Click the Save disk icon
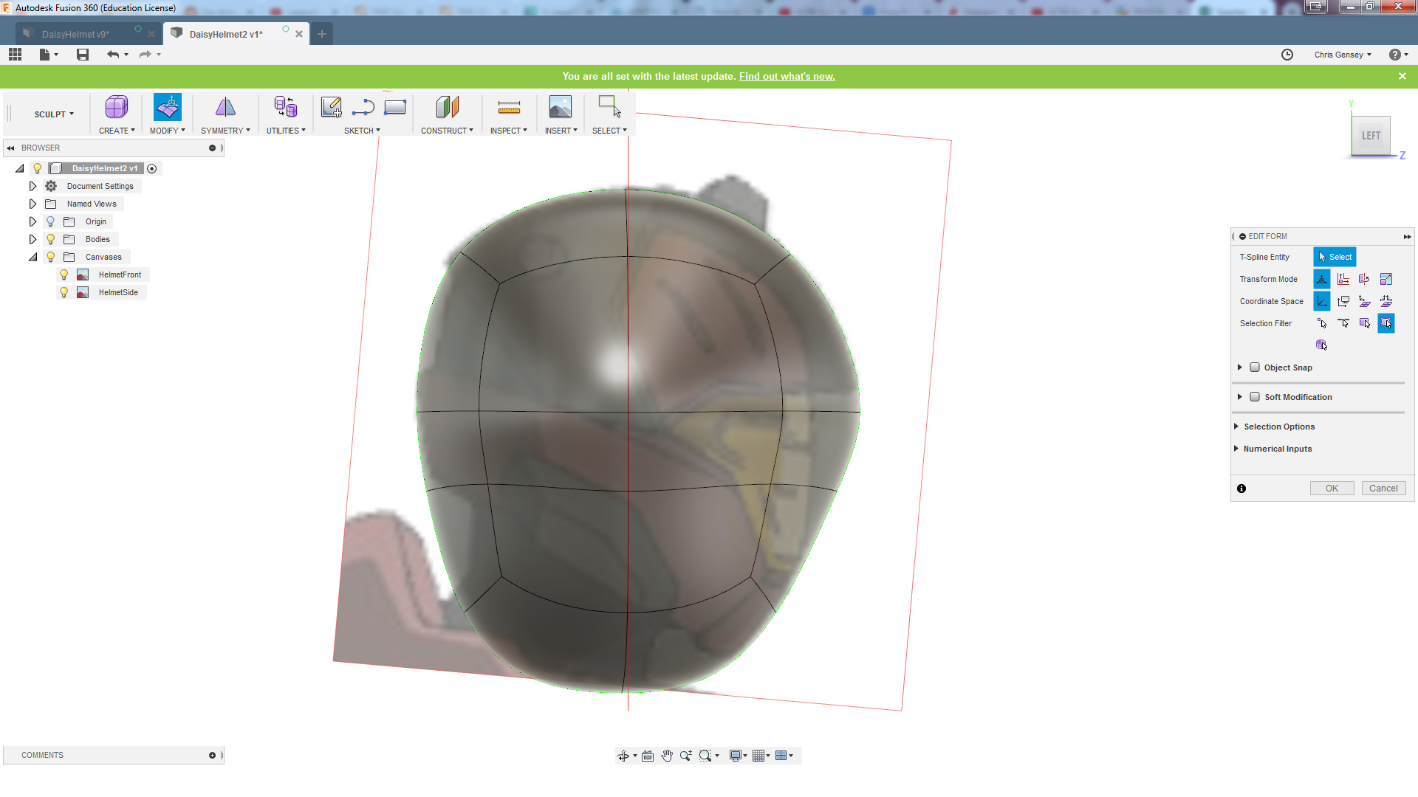The width and height of the screenshot is (1418, 797). click(83, 55)
